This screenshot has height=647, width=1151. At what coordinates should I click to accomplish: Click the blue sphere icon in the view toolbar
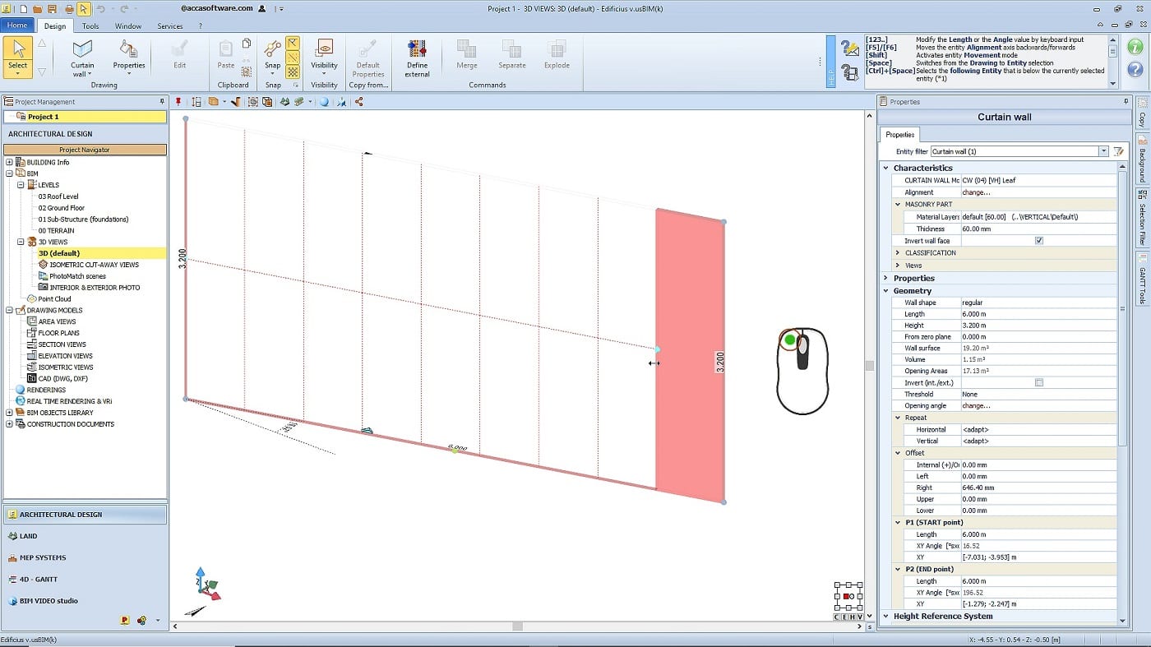(x=324, y=102)
